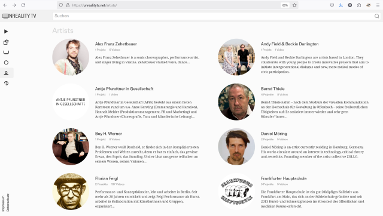Open Florian Feigl's illustrated portrait
The height and width of the screenshot is (216, 383).
[x=71, y=192]
